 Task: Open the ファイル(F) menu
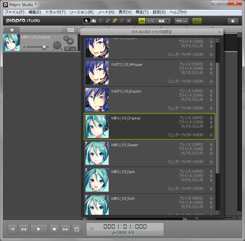(x=15, y=12)
